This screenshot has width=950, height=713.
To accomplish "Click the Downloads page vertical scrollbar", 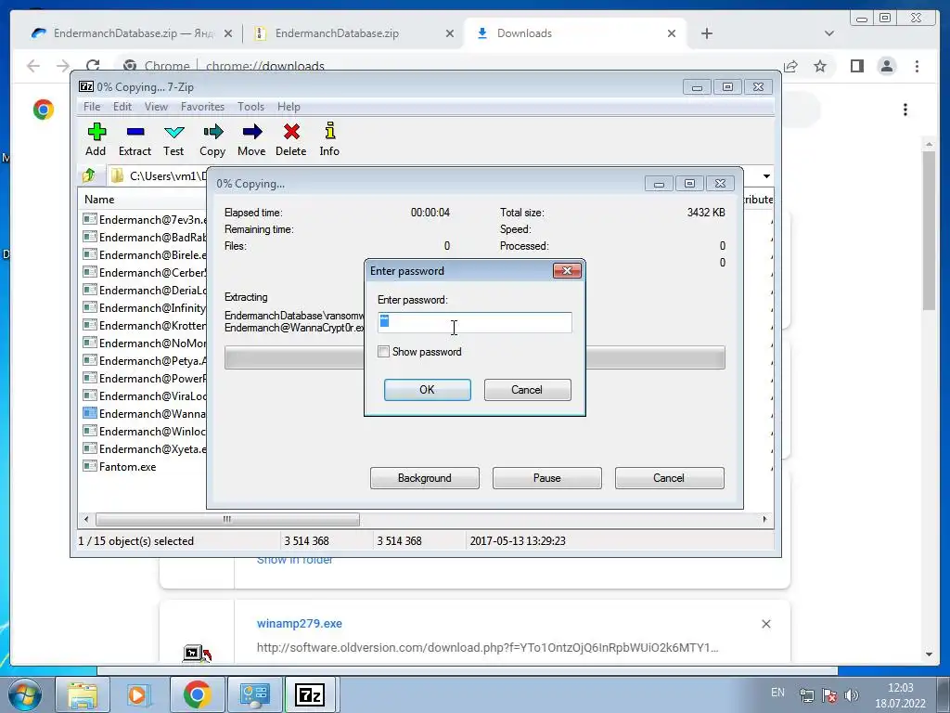I will (929, 230).
